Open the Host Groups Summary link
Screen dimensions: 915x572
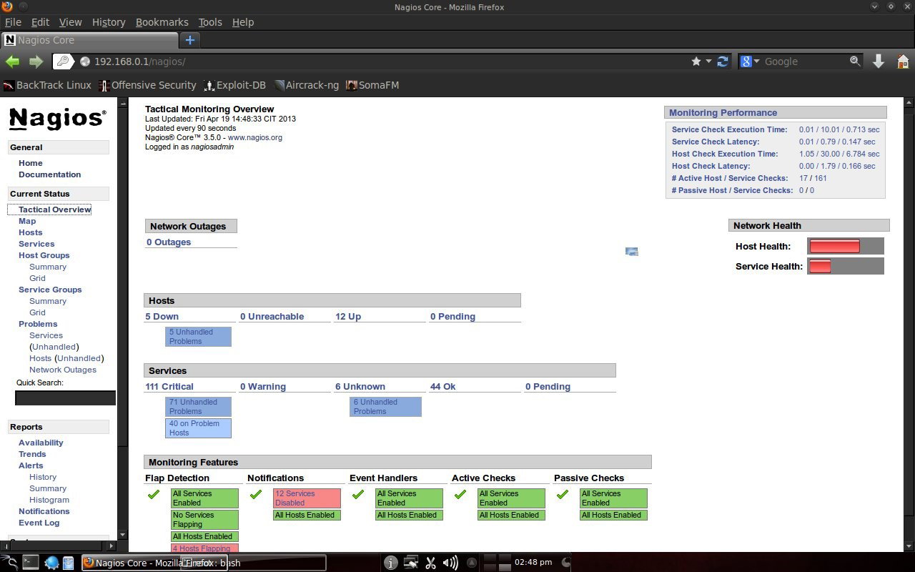click(x=48, y=267)
